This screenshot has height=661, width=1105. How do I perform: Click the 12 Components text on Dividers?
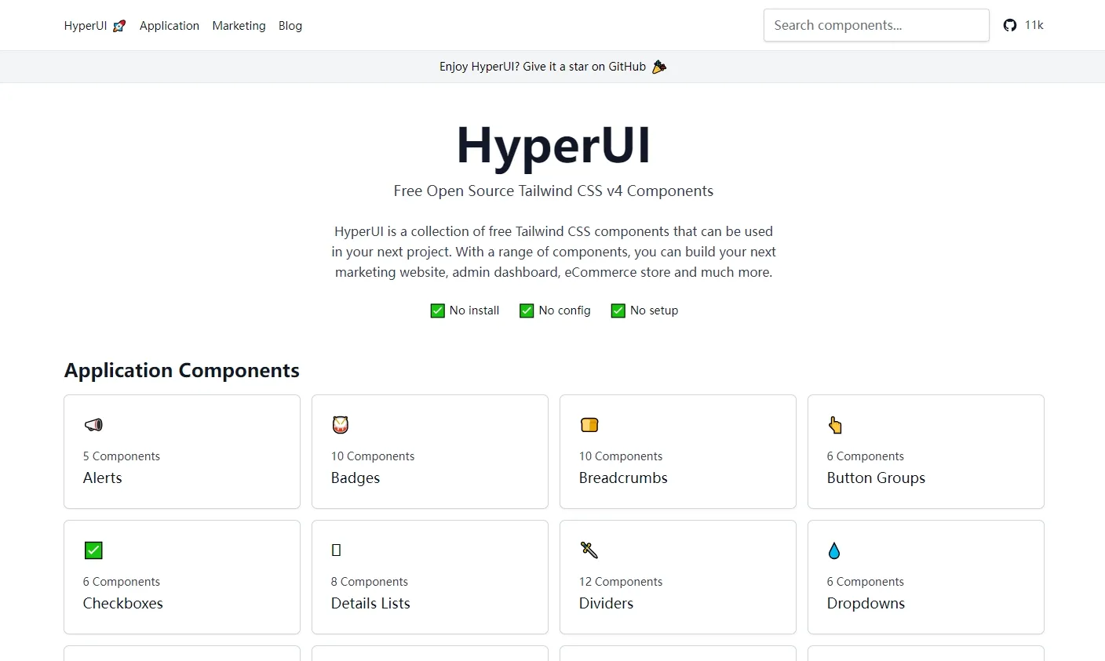click(621, 582)
